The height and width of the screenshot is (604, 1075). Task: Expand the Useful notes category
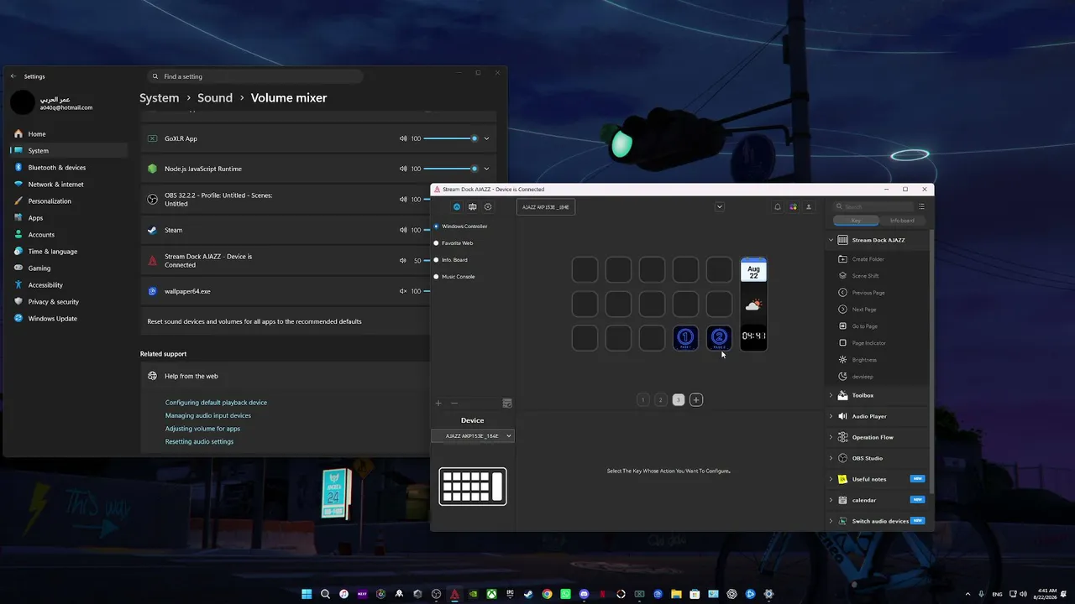[831, 479]
